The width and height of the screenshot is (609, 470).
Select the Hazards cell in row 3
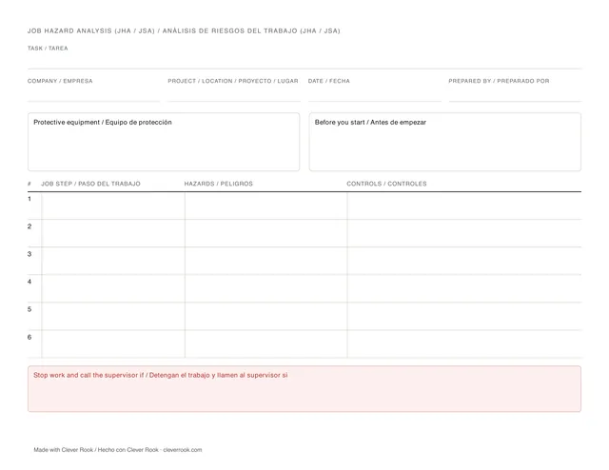click(x=266, y=261)
